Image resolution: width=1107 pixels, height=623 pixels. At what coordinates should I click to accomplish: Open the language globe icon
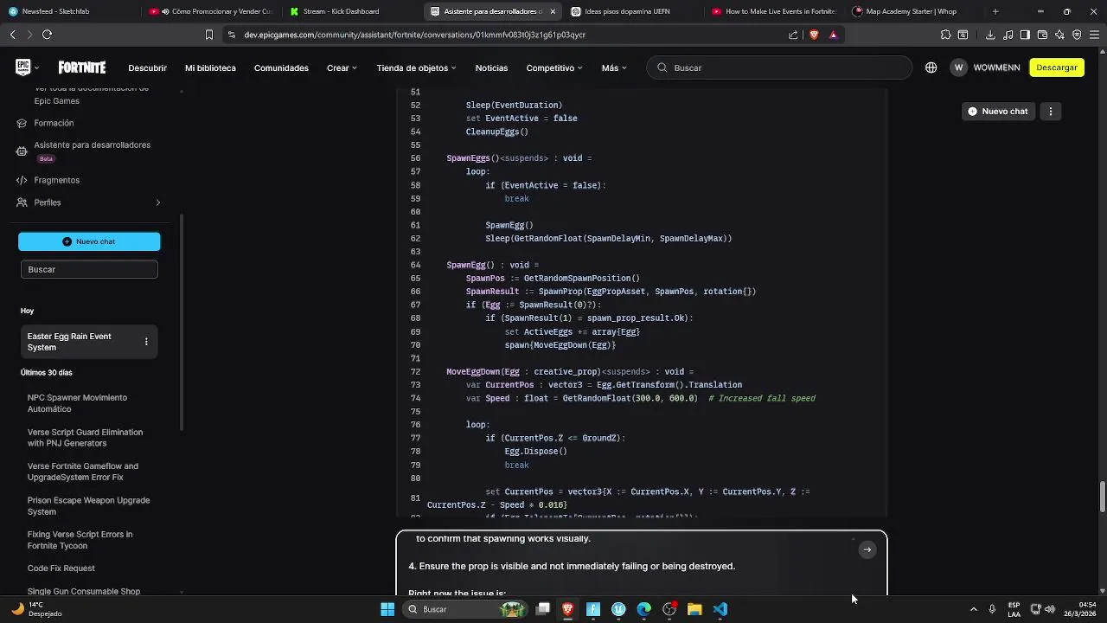coord(931,67)
